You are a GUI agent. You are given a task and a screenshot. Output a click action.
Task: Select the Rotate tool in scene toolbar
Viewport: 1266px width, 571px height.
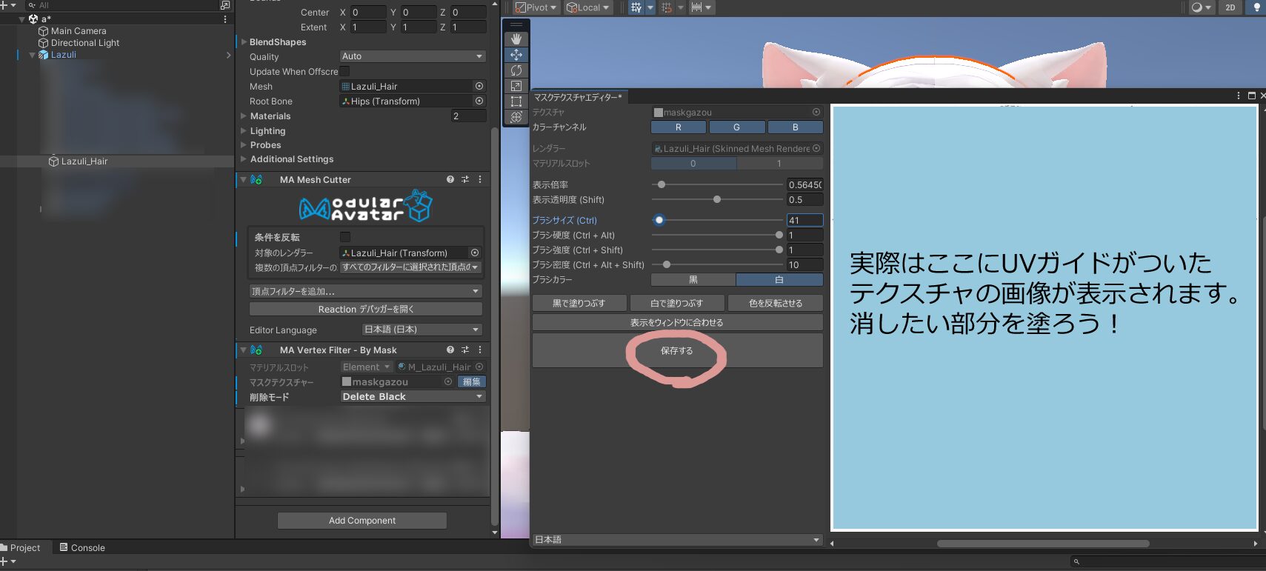(516, 70)
